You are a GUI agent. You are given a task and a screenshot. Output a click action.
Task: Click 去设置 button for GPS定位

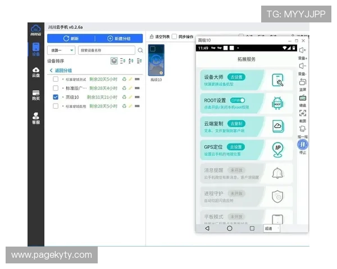click(x=236, y=147)
